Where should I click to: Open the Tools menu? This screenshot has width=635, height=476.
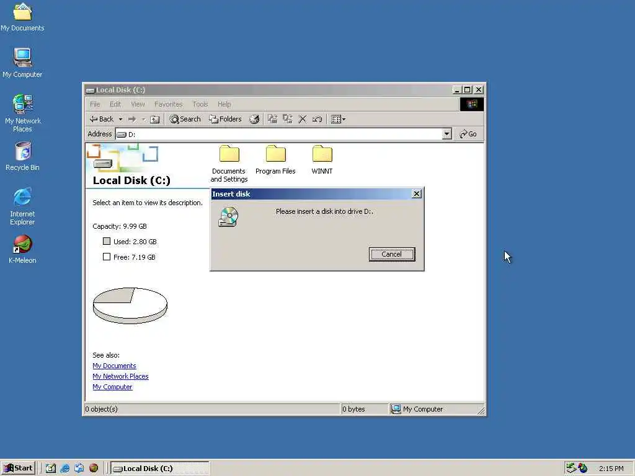coord(200,104)
